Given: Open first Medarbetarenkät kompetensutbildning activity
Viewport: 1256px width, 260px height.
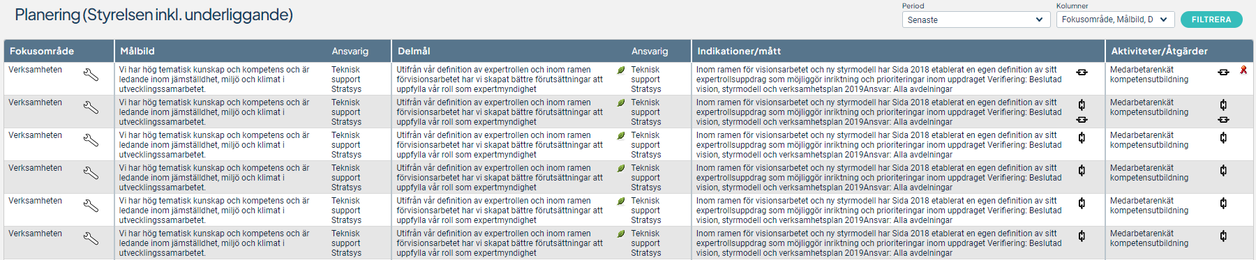Looking at the screenshot, I should 1149,75.
